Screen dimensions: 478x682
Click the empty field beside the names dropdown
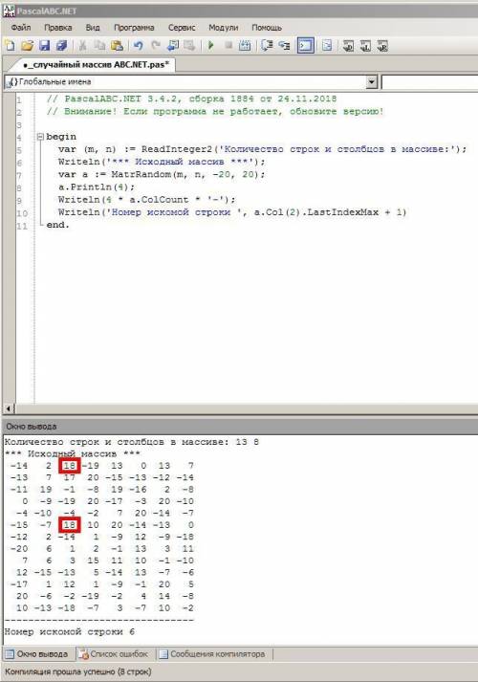[x=429, y=82]
